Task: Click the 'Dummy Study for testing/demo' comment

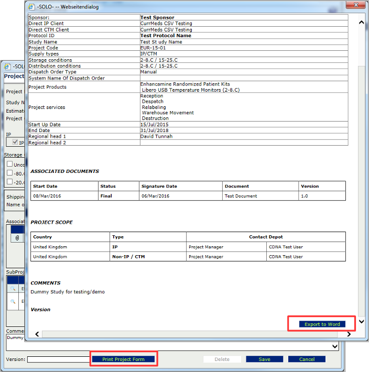Action: pos(68,292)
